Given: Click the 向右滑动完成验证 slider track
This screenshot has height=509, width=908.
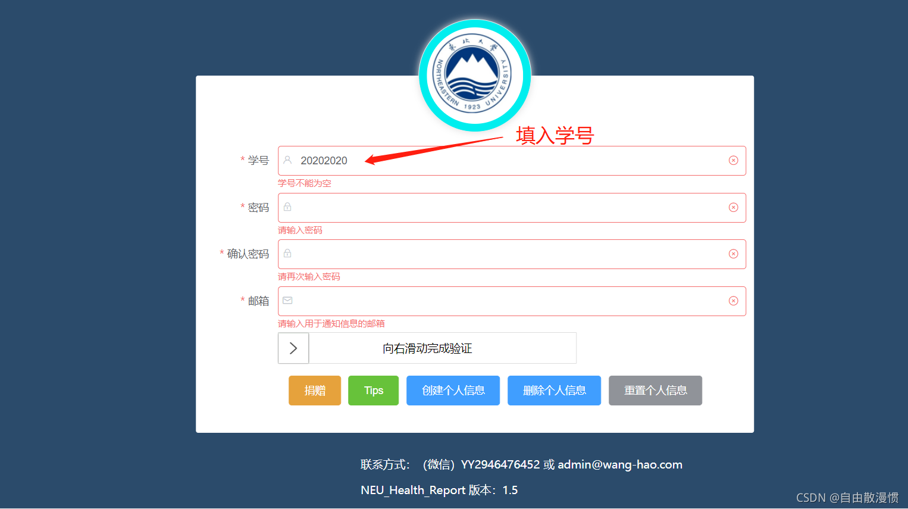Looking at the screenshot, I should point(427,348).
